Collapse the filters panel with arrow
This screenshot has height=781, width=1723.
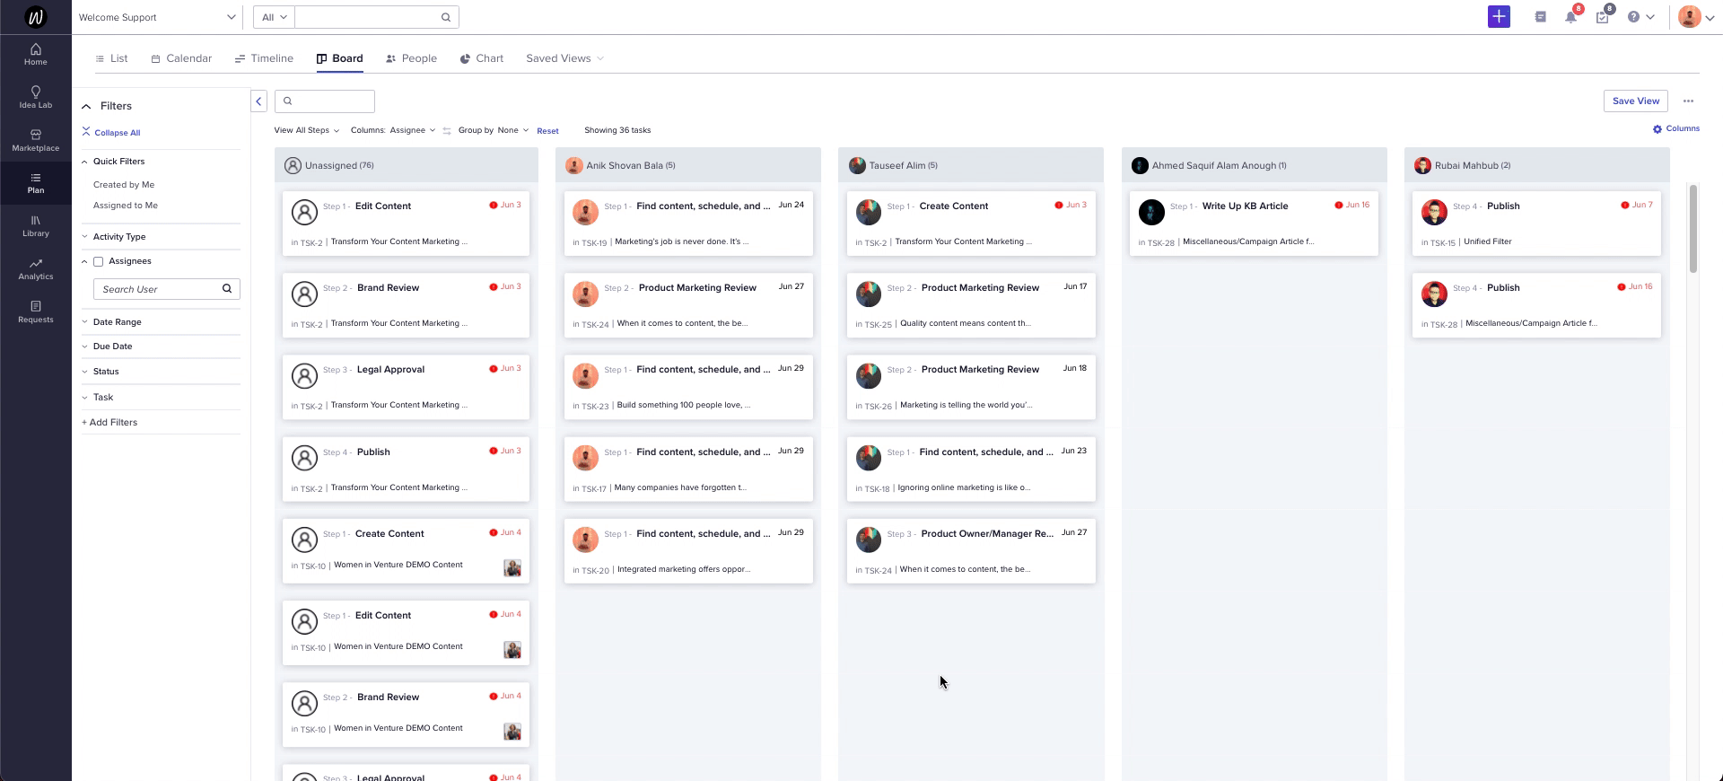click(x=258, y=101)
